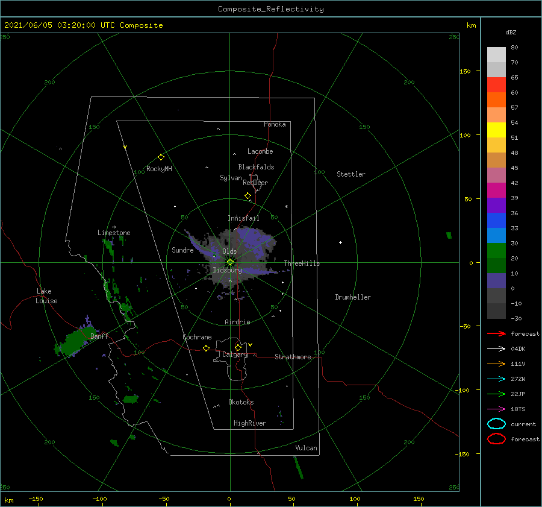This screenshot has width=542, height=507.
Task: Click the magenta 18TS arrow icon
Action: pyautogui.click(x=496, y=409)
